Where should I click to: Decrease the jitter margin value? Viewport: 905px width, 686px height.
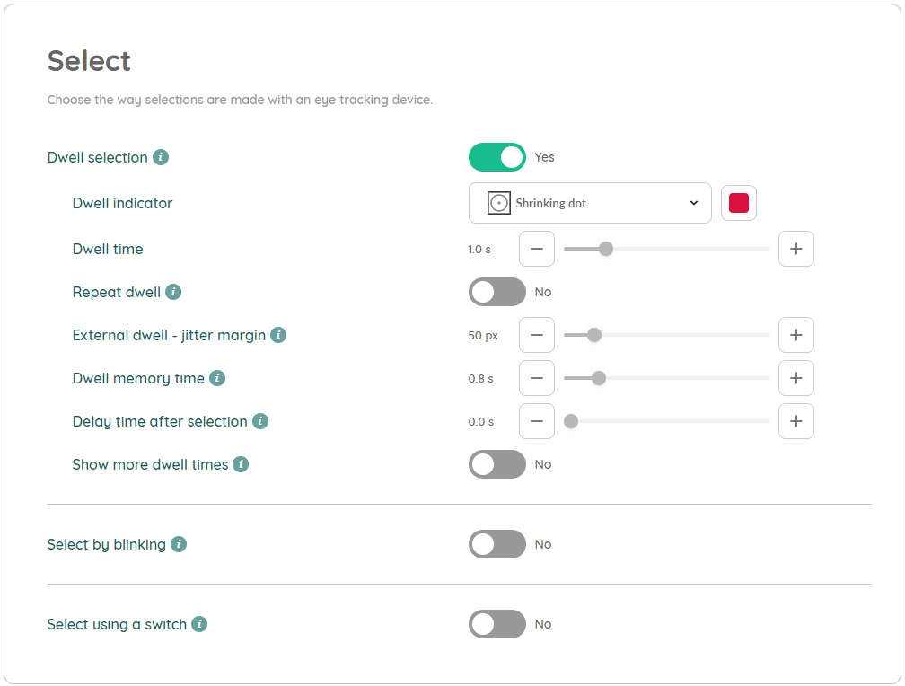click(x=536, y=334)
